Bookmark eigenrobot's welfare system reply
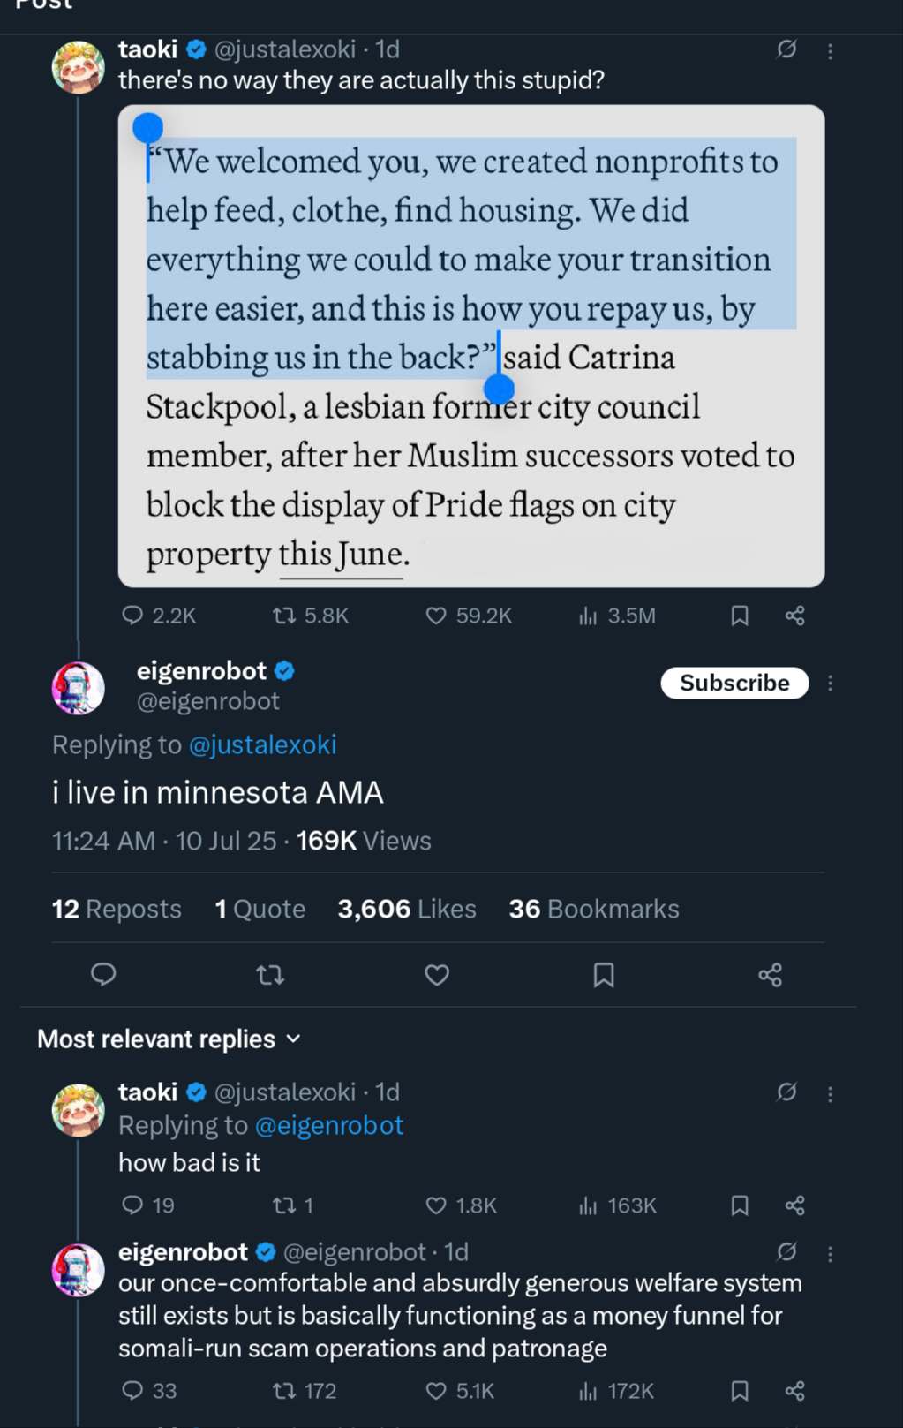The height and width of the screenshot is (1428, 903). (x=740, y=1391)
